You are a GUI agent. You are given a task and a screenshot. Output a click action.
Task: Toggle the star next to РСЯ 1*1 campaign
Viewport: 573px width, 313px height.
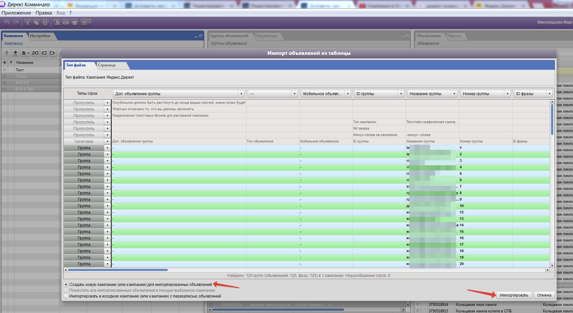pyautogui.click(x=5, y=83)
